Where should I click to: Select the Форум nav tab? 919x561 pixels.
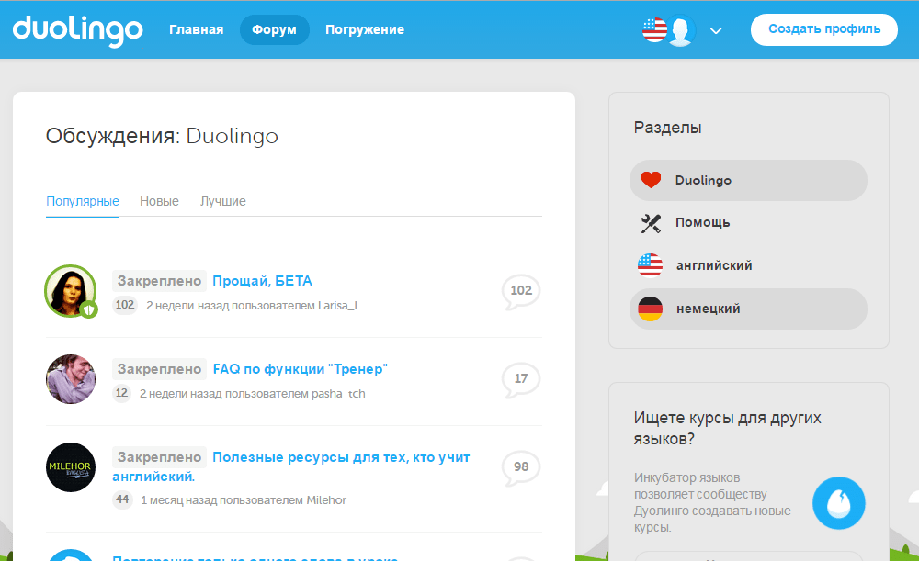[x=274, y=30]
